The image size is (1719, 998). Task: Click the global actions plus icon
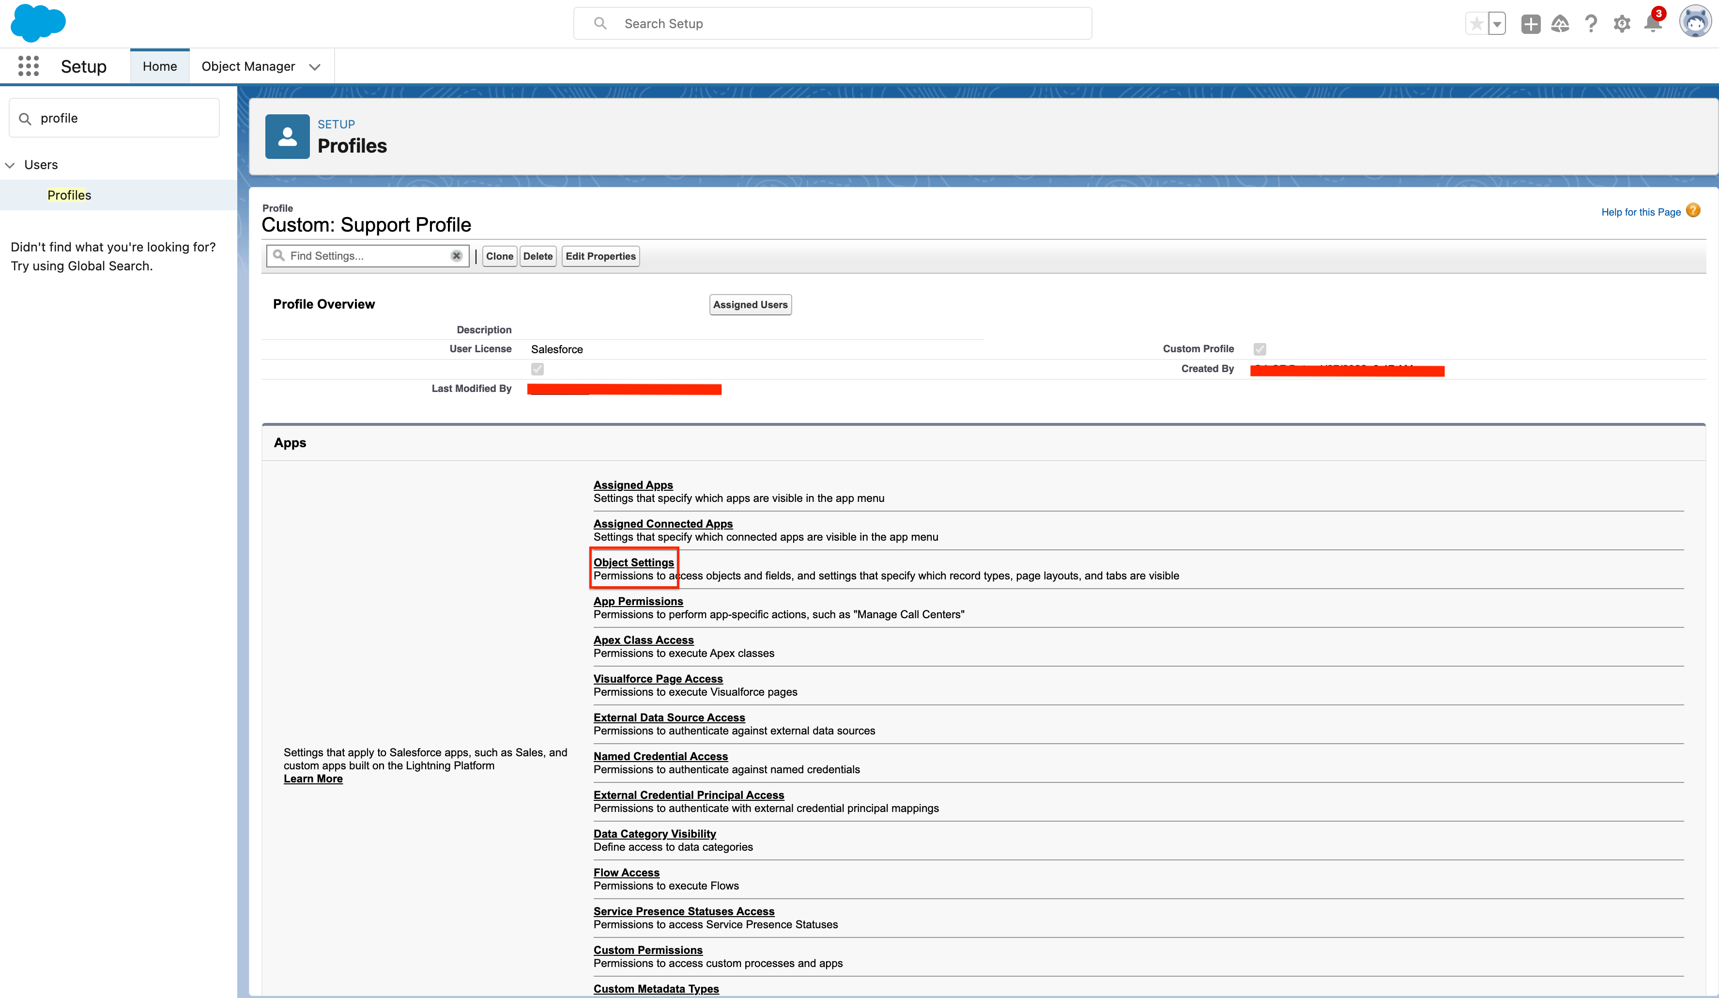(1530, 24)
